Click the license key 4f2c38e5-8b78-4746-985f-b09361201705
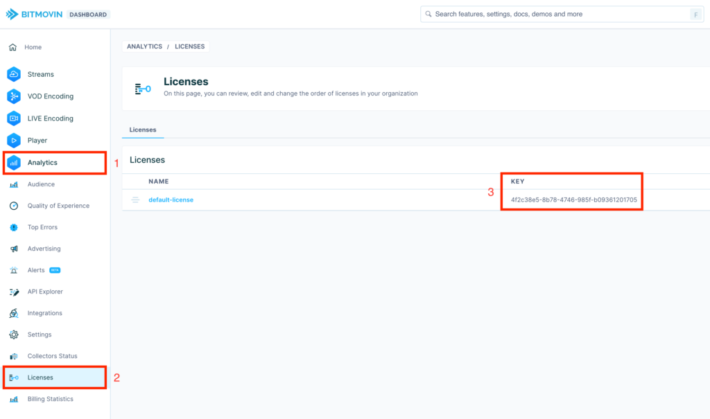The image size is (710, 419). pos(573,199)
